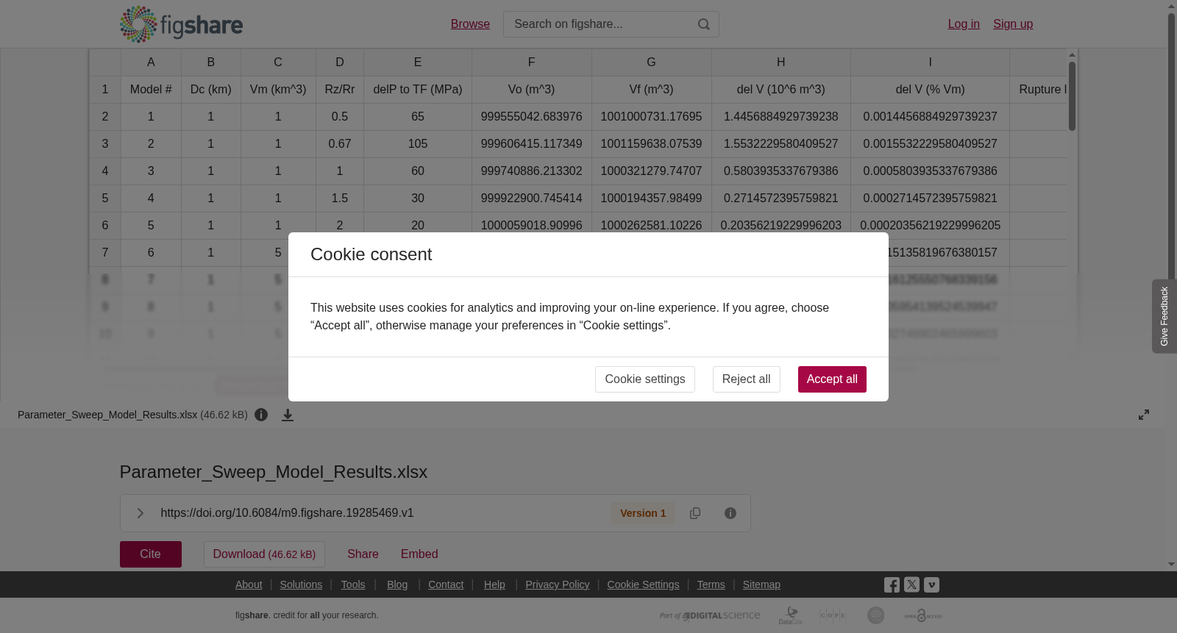Viewport: 1177px width, 633px height.
Task: Click the Cite button
Action: [151, 554]
